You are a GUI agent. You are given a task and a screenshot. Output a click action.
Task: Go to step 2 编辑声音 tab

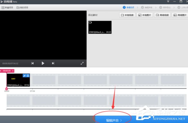[147, 7]
